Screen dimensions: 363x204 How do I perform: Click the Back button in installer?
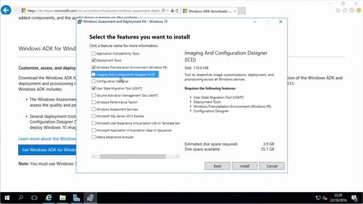217,166
